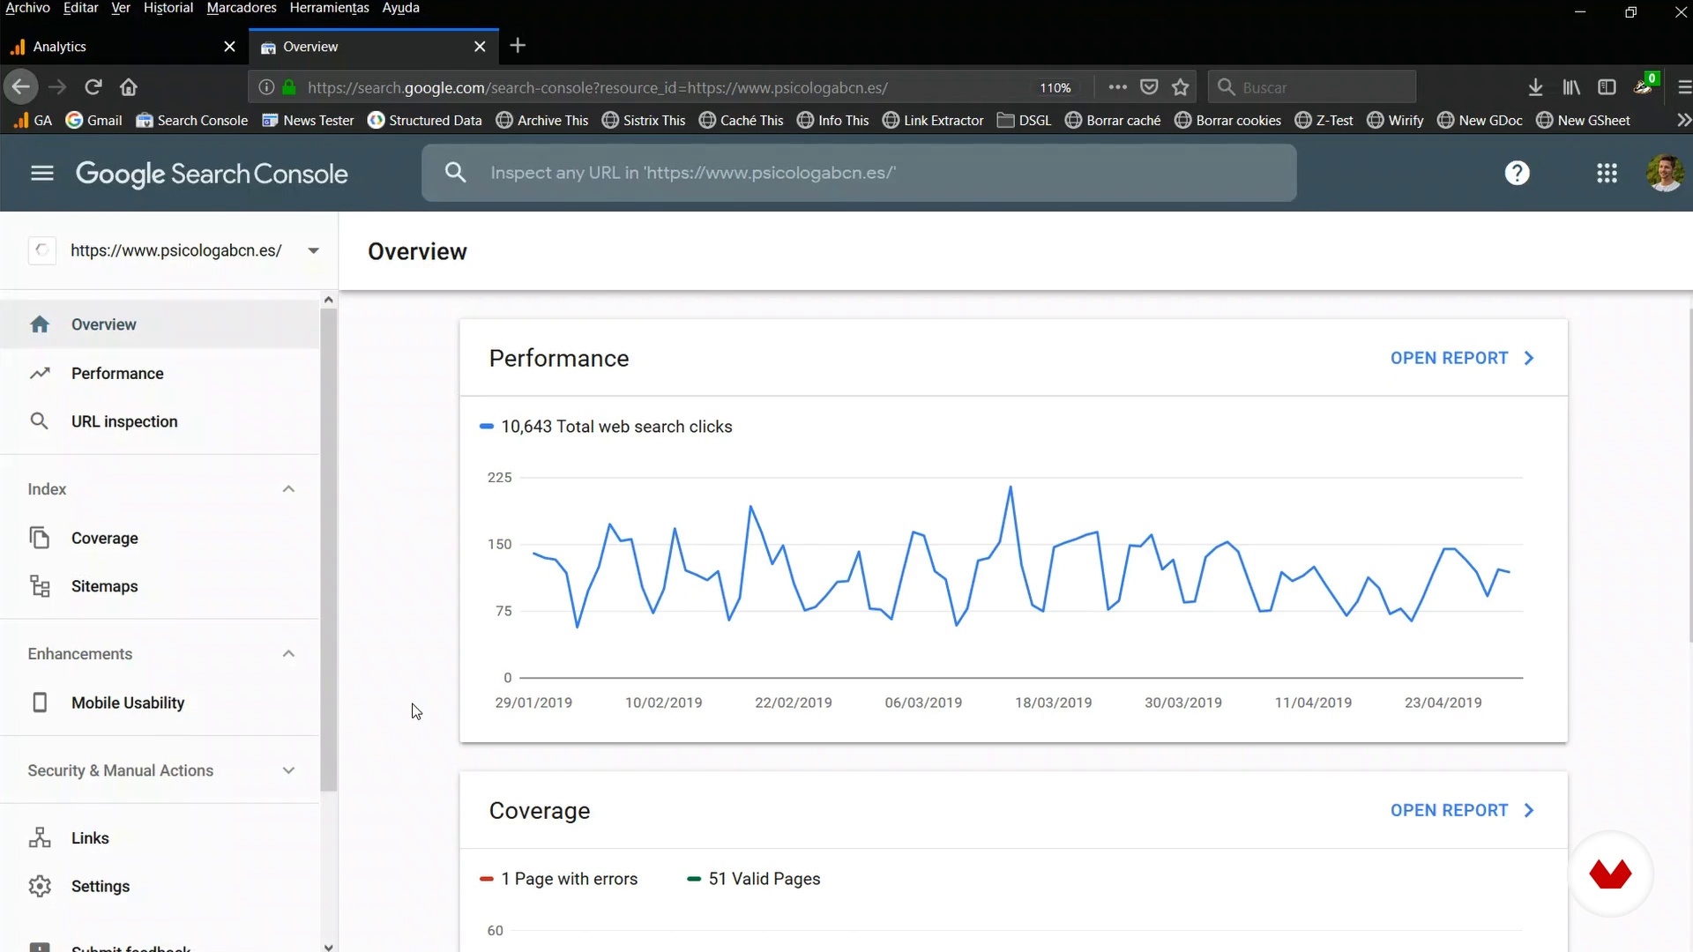
Task: Open the Performance report link
Action: click(1462, 358)
